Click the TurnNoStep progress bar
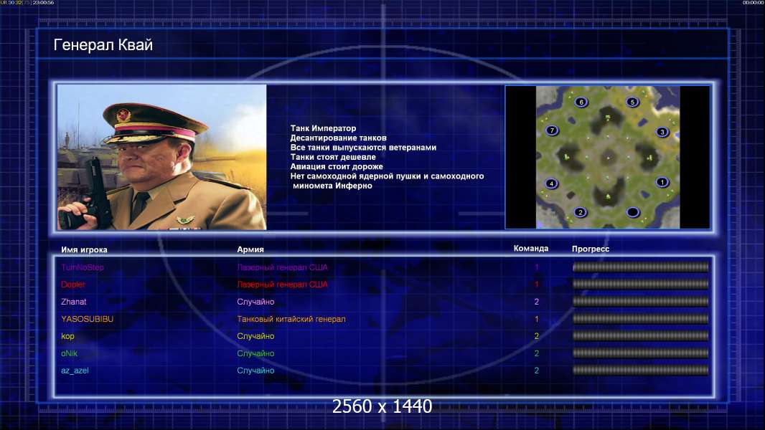This screenshot has width=765, height=430. pyautogui.click(x=640, y=267)
